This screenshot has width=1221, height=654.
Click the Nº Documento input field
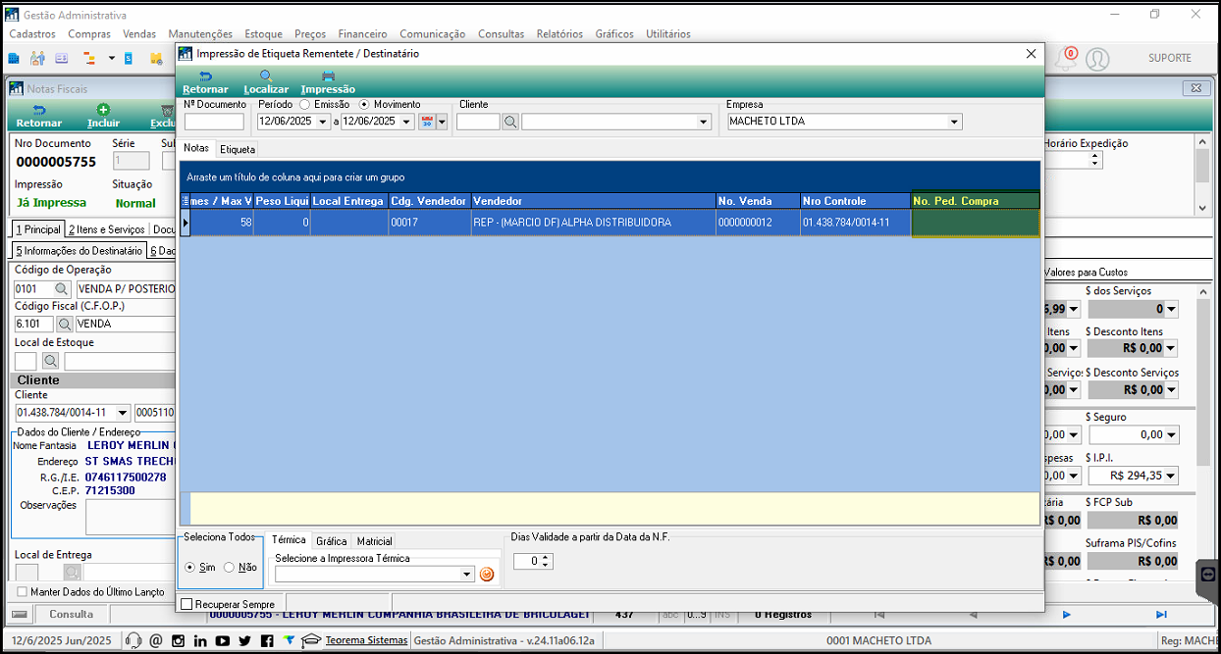coord(214,122)
